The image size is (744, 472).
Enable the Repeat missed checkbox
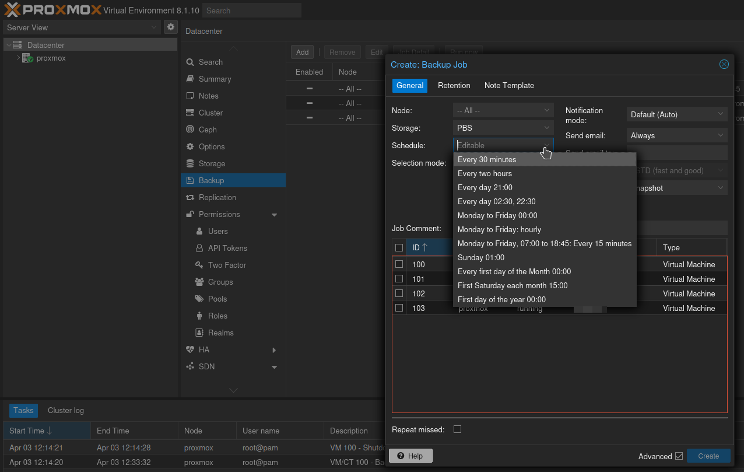click(x=458, y=429)
